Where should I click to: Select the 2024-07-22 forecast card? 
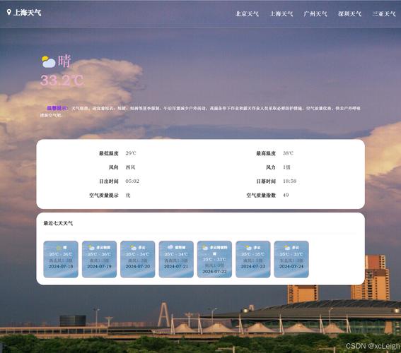point(214,259)
